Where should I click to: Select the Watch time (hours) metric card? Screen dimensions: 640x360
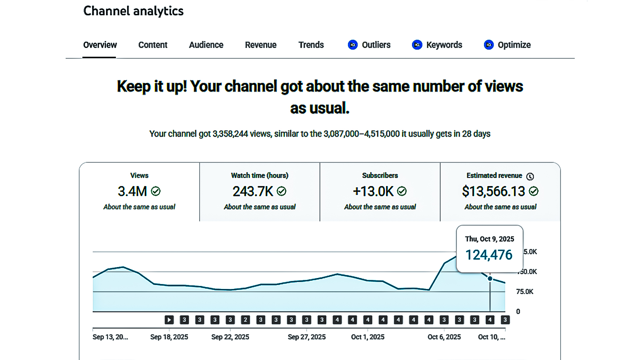[260, 192]
